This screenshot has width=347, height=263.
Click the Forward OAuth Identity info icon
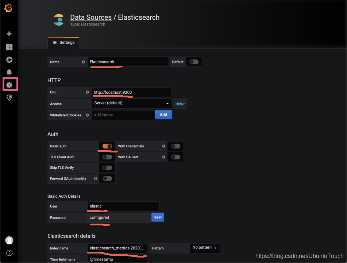[x=95, y=178]
